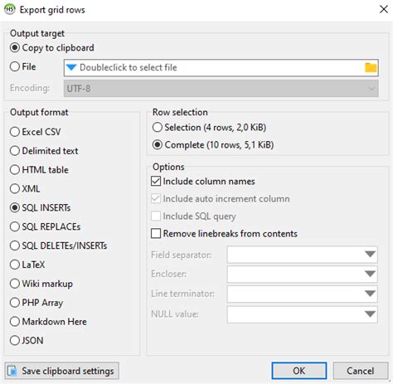Click the Cancel button

pyautogui.click(x=361, y=371)
